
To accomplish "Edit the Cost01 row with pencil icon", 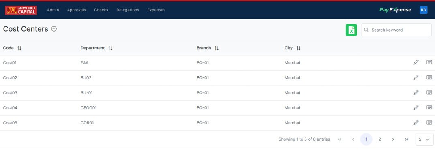I will 416,62.
